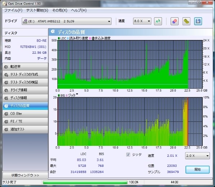
Task: Click the 読み取り速度 legend swatch
Action: pyautogui.click(x=68, y=38)
